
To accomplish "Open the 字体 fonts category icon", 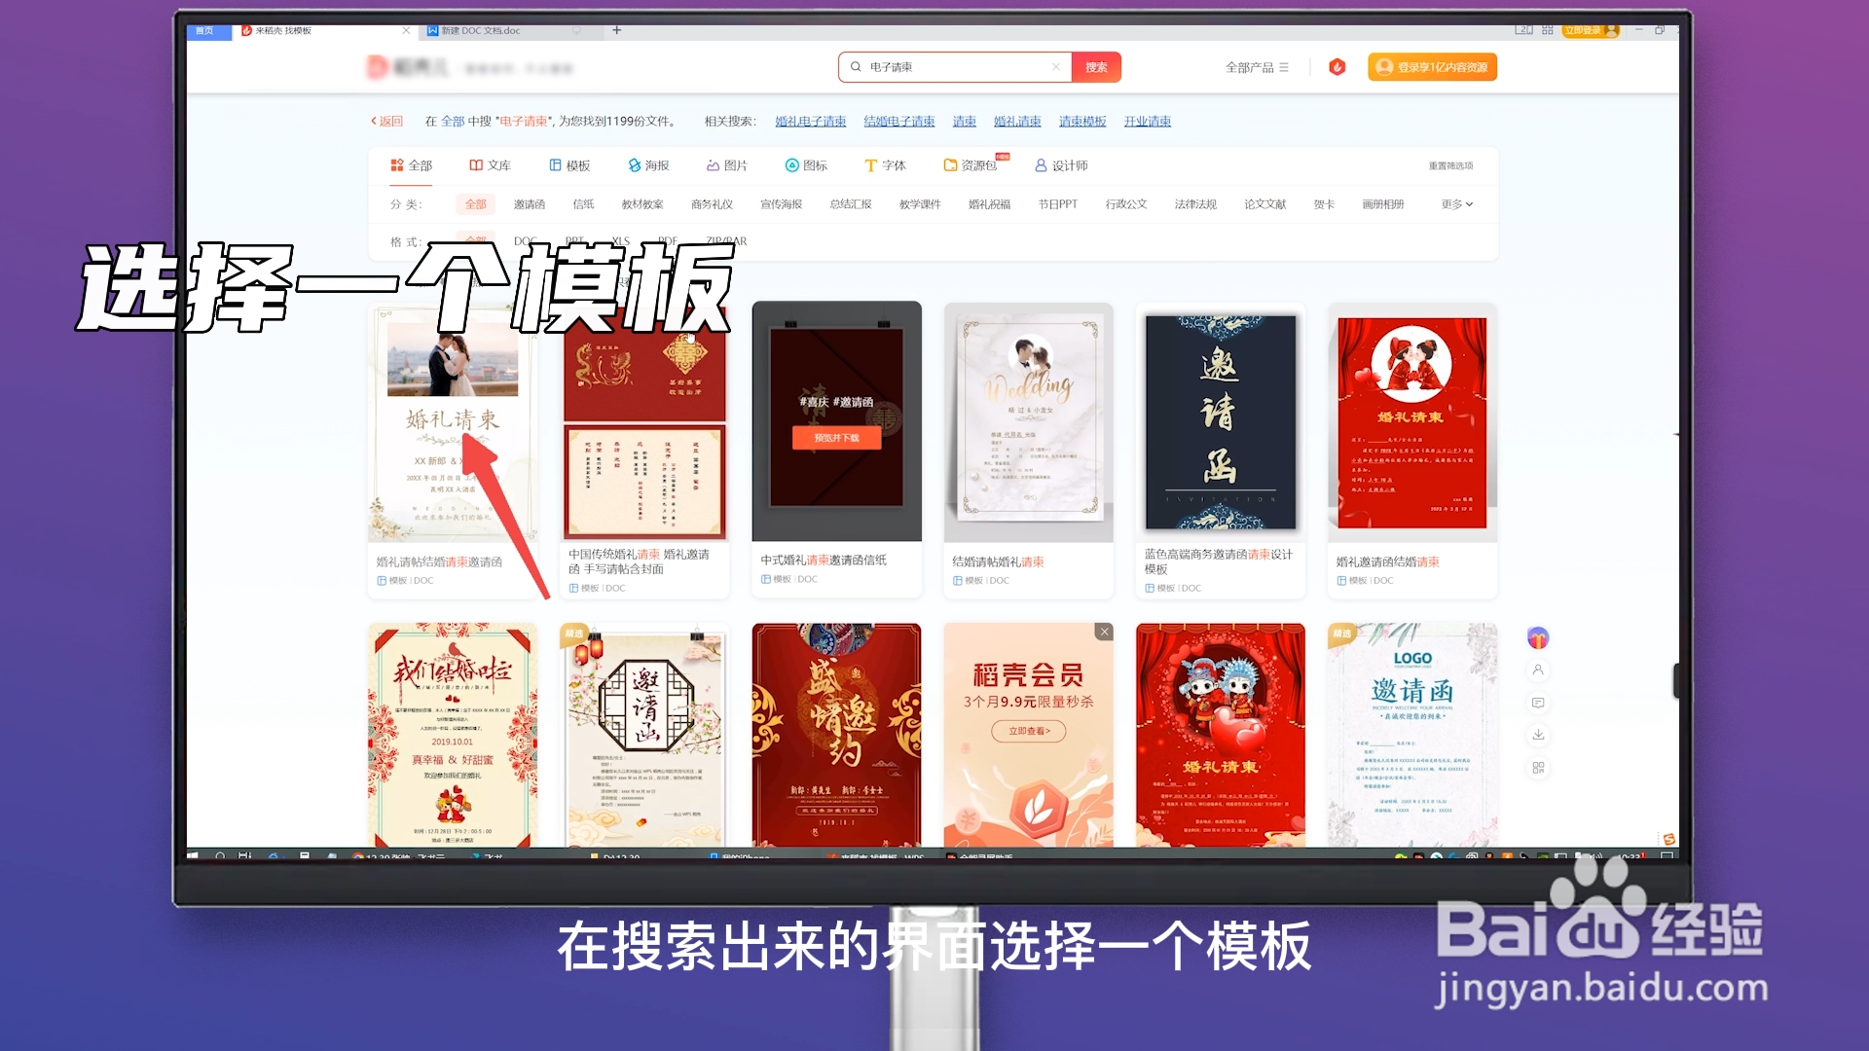I will [884, 165].
